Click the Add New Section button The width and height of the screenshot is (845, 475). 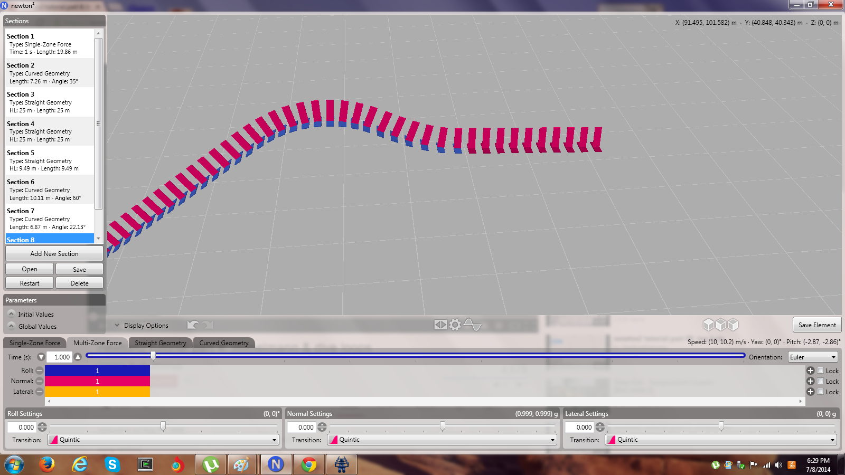(x=54, y=254)
